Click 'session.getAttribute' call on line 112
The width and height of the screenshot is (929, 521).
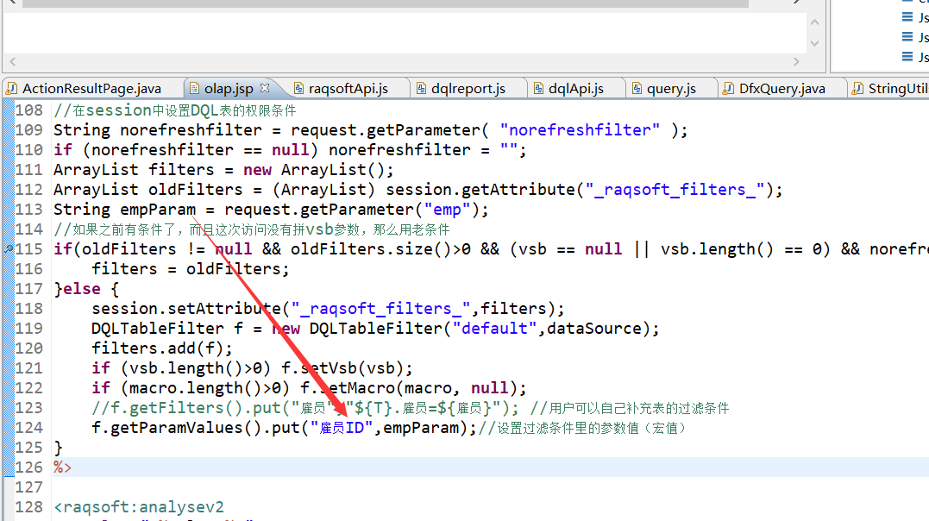480,190
